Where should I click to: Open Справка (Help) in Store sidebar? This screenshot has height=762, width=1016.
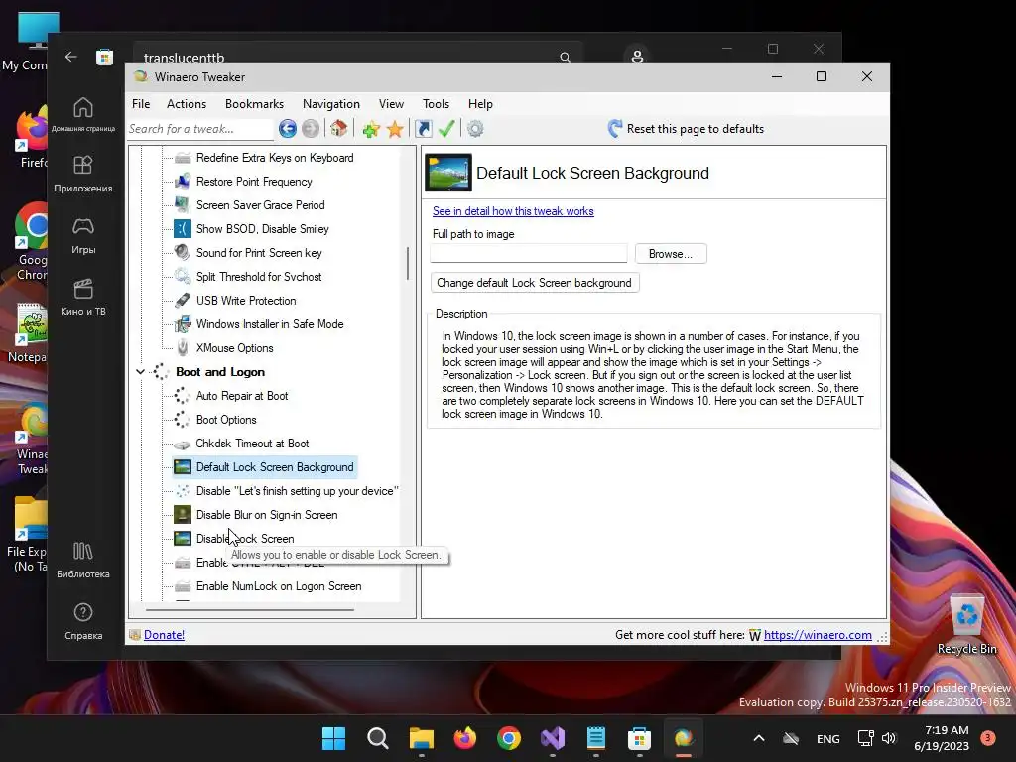click(83, 621)
